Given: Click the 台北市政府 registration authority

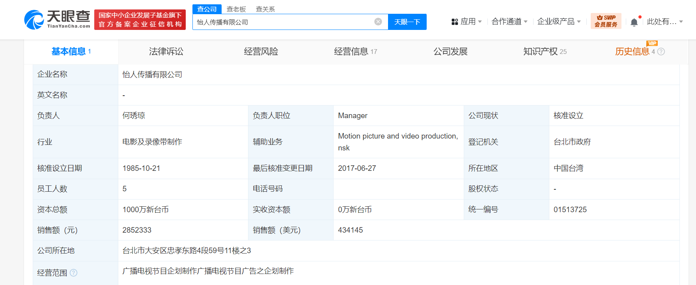Looking at the screenshot, I should pyautogui.click(x=572, y=142).
